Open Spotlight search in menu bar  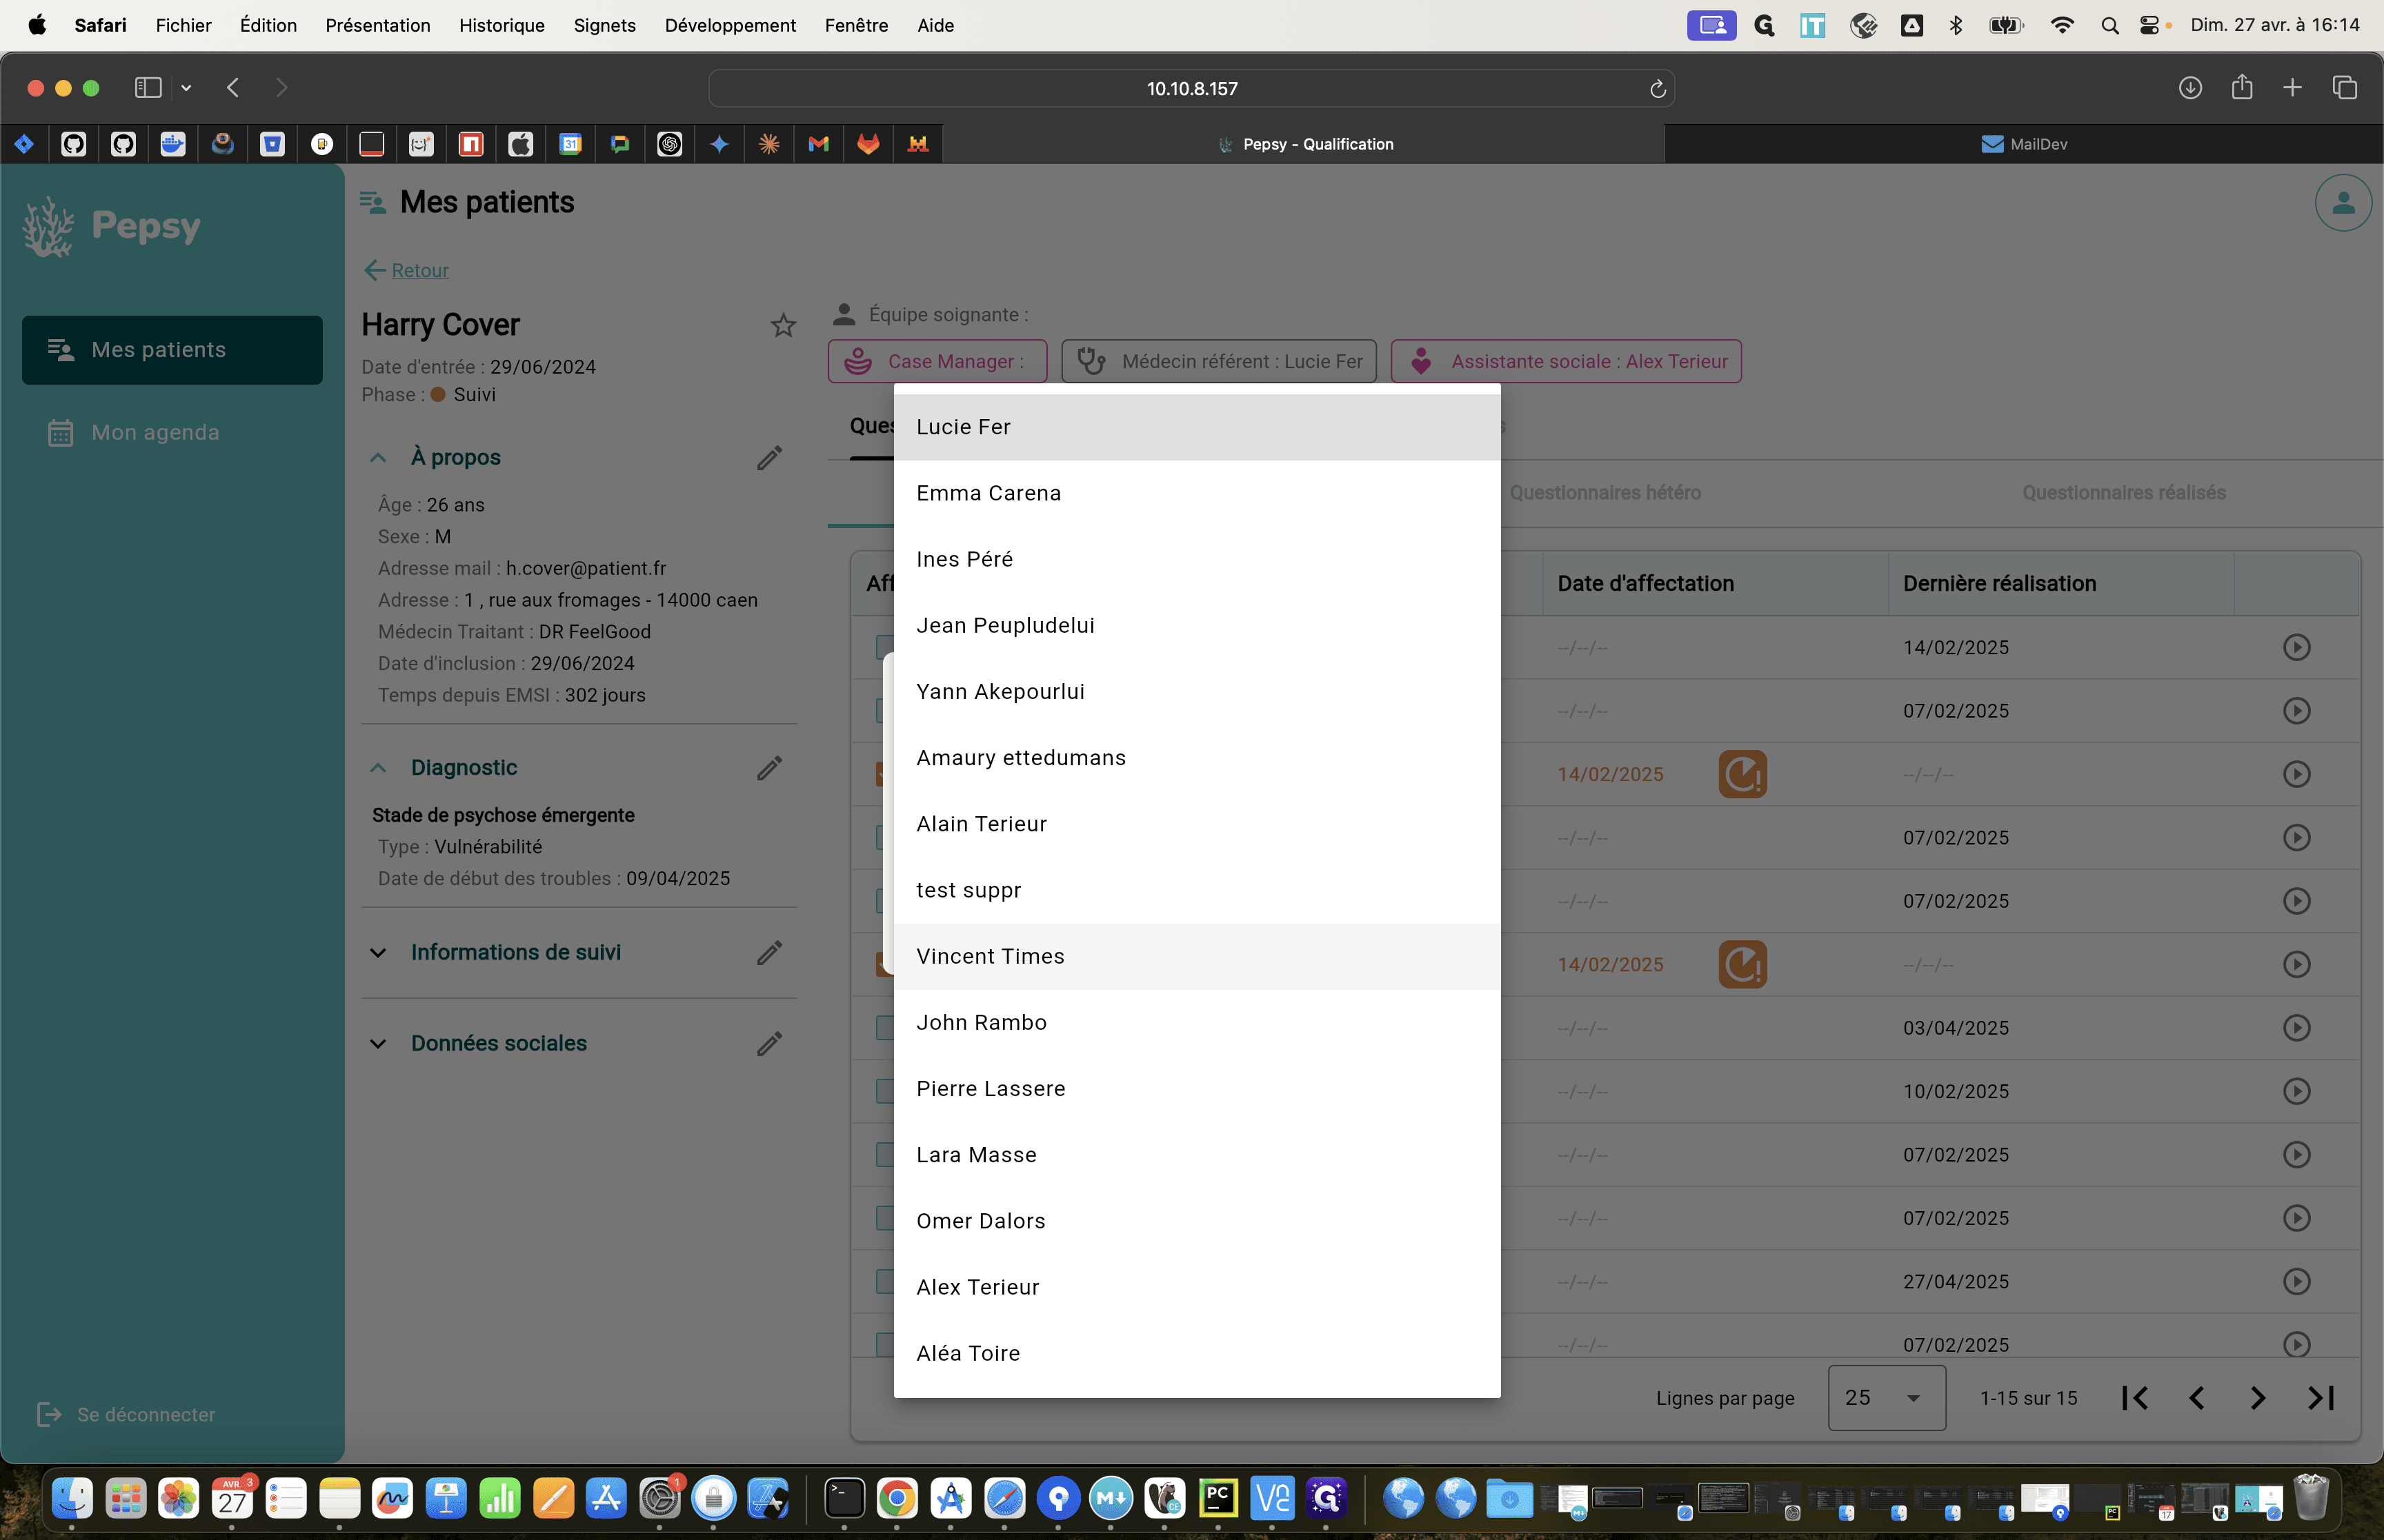point(2110,25)
